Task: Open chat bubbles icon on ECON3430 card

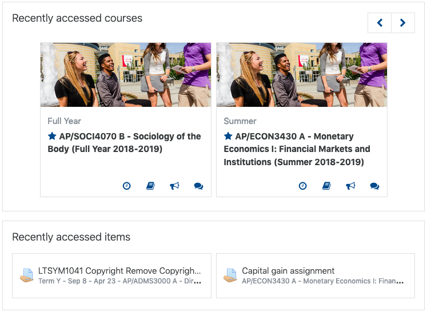Action: coord(374,186)
